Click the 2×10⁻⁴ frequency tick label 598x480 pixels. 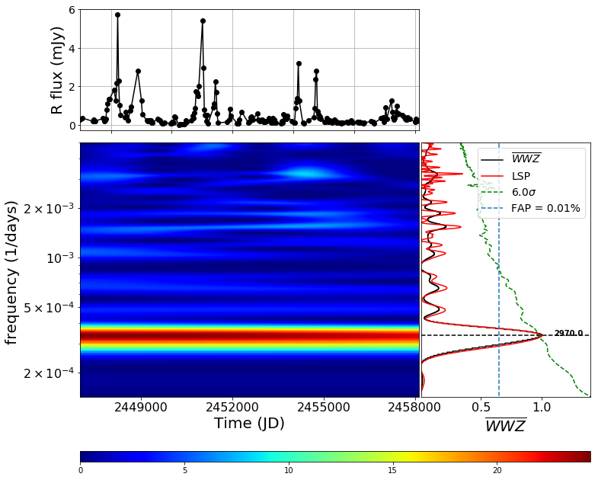[50, 373]
